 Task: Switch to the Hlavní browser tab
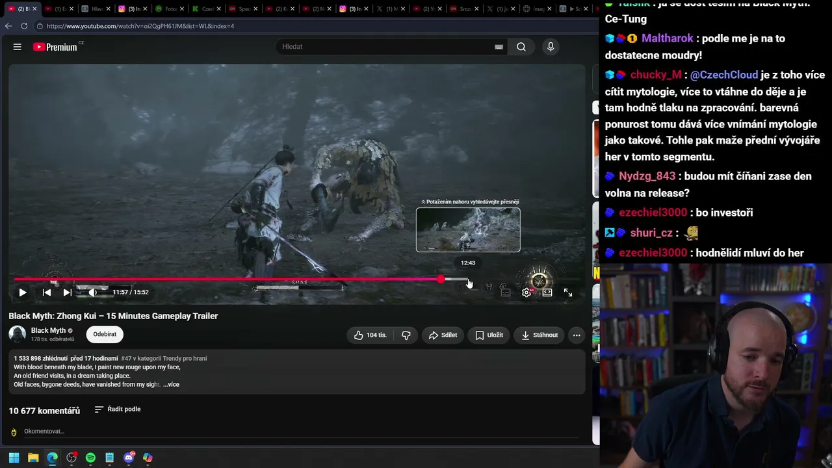(x=94, y=9)
